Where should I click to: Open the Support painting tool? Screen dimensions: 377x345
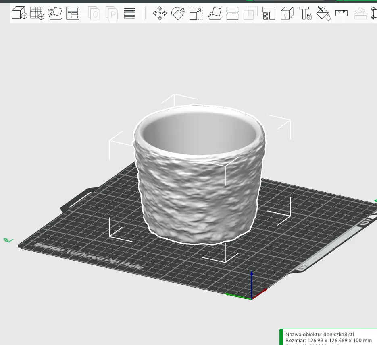(x=269, y=13)
